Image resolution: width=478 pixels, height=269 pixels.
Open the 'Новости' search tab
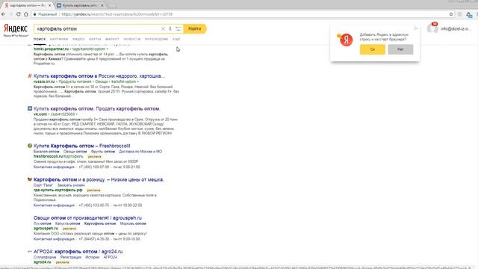(132, 39)
